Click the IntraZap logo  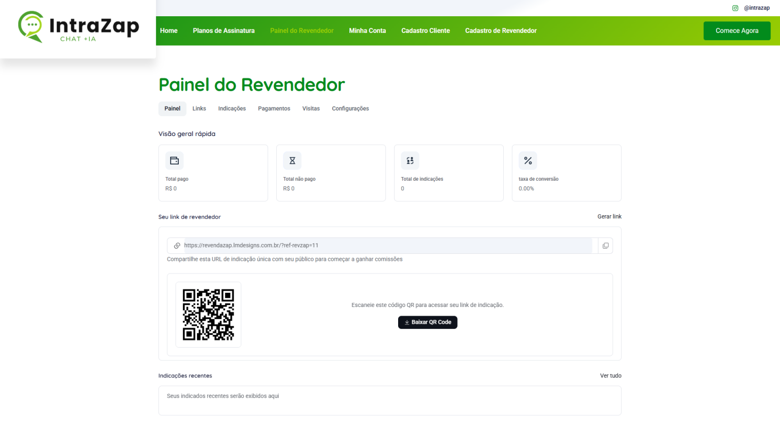(79, 27)
